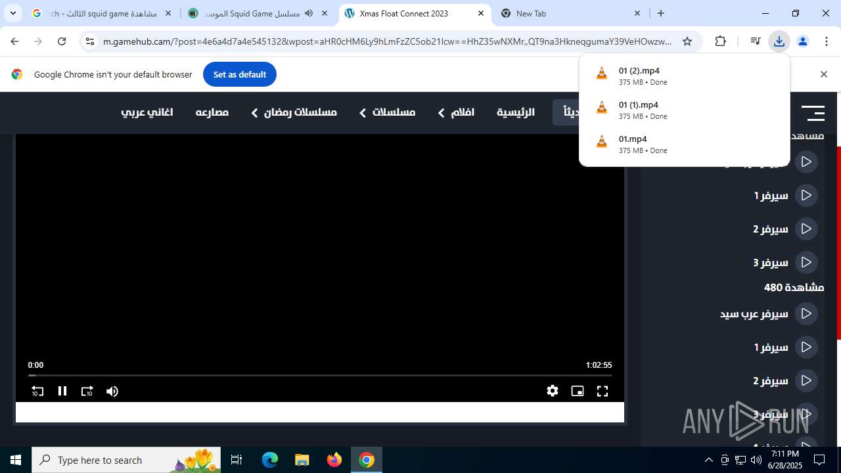This screenshot has width=841, height=473.
Task: Skip forward 10 seconds in video
Action: coord(87,391)
